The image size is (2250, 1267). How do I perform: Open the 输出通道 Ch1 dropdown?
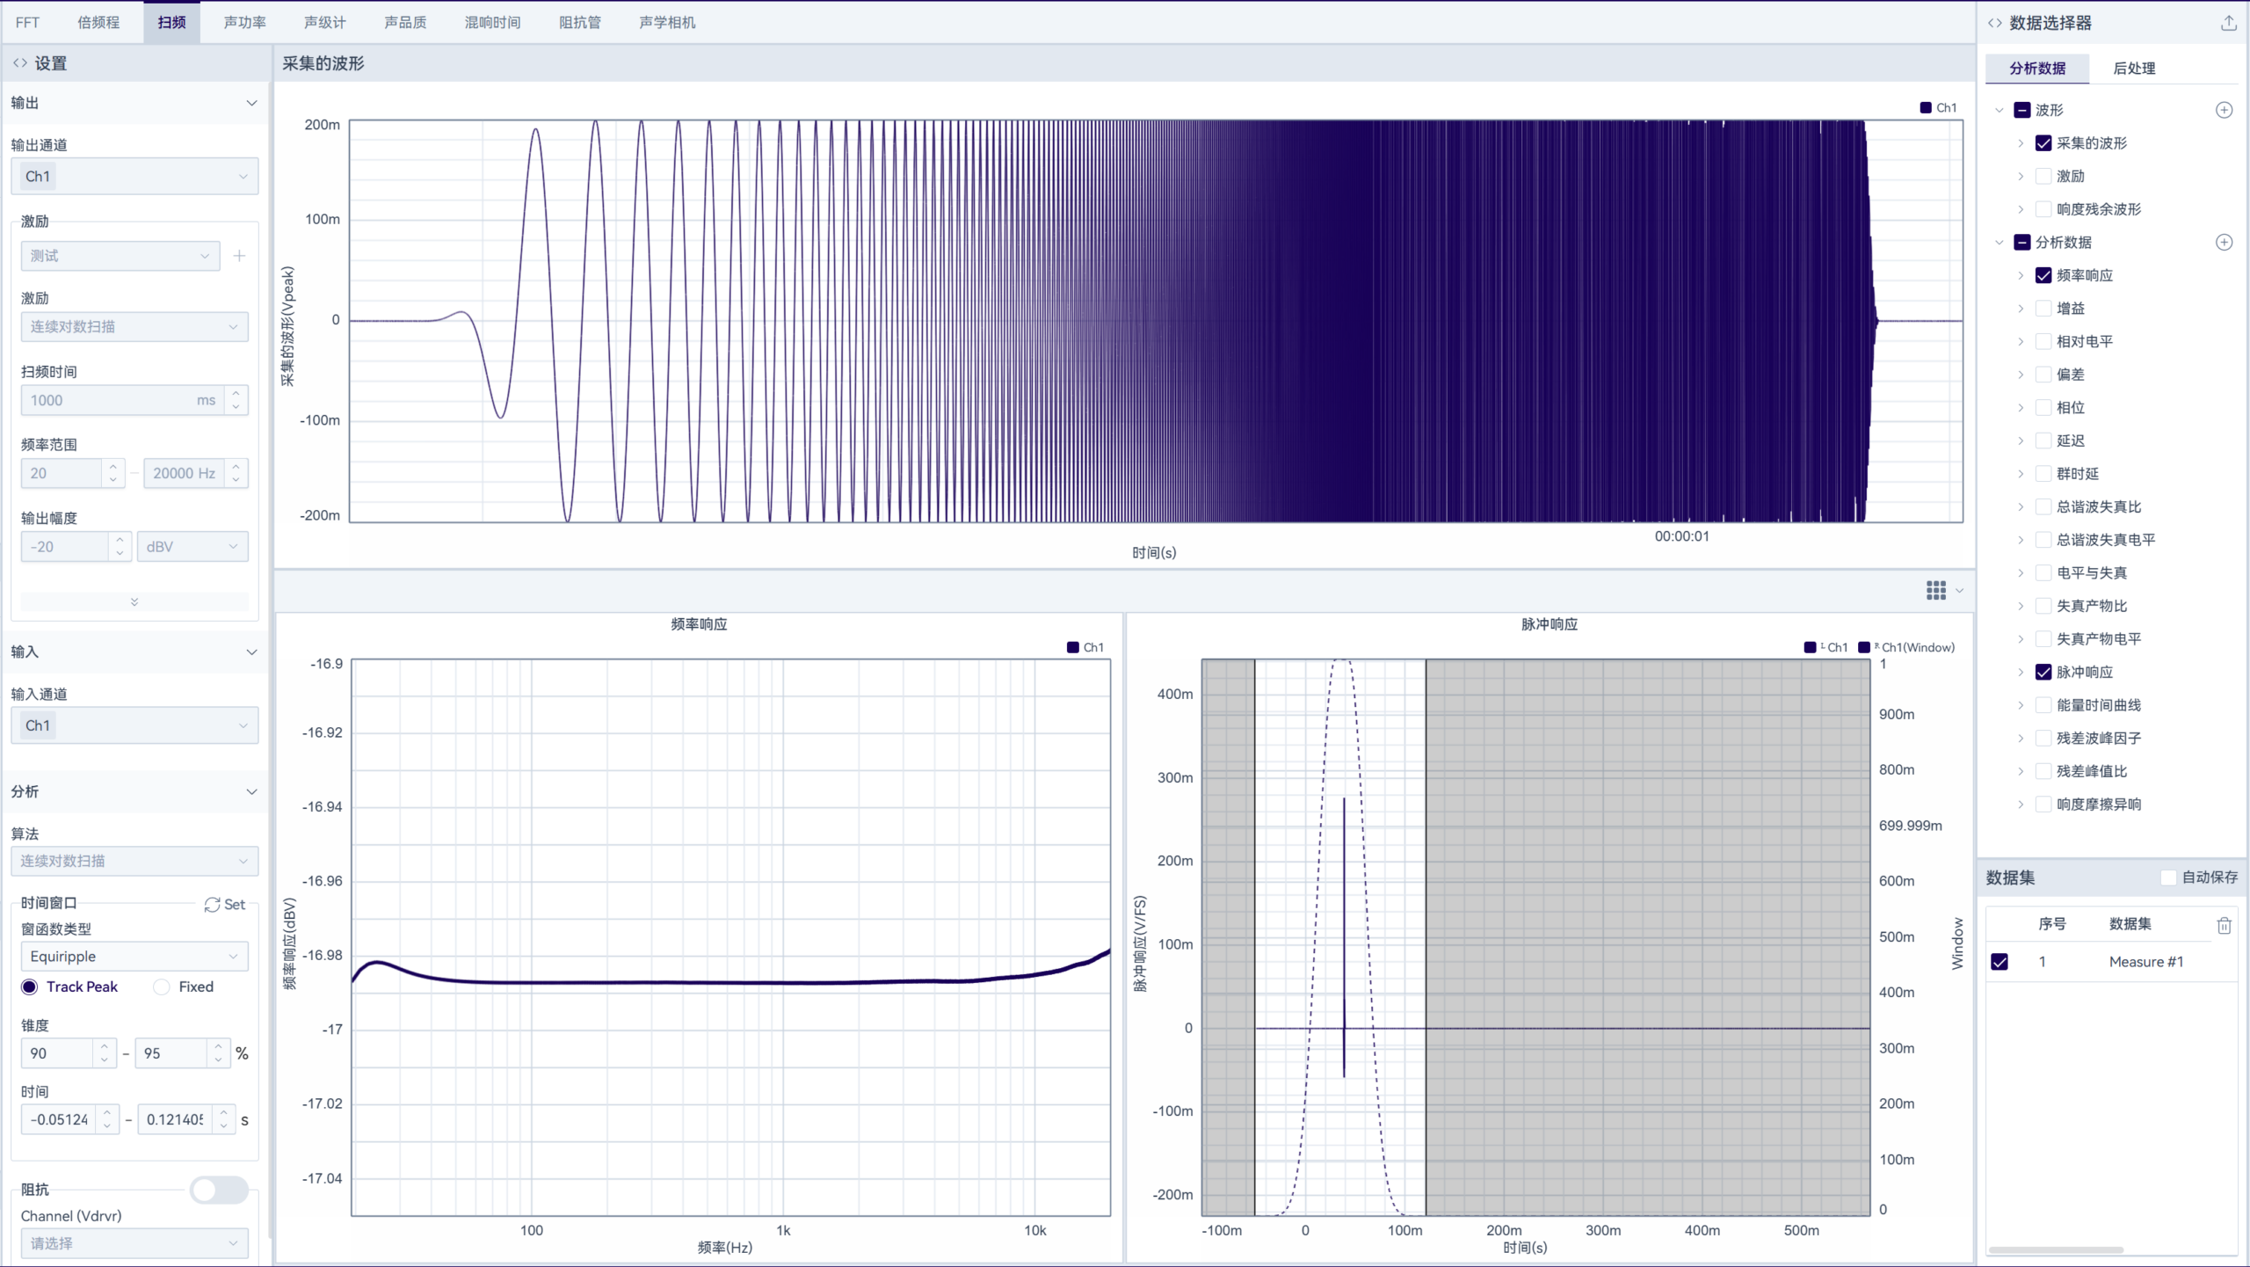[x=134, y=177]
